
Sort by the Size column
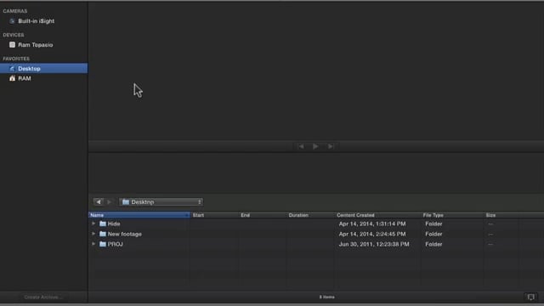pos(501,215)
